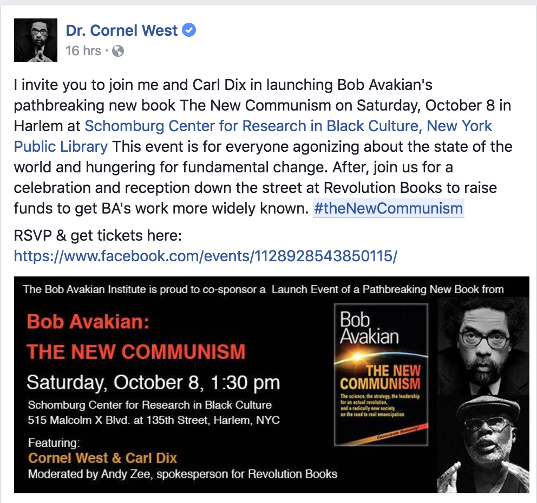The image size is (537, 503).
Task: Click The New Communism book cover
Action: point(381,375)
